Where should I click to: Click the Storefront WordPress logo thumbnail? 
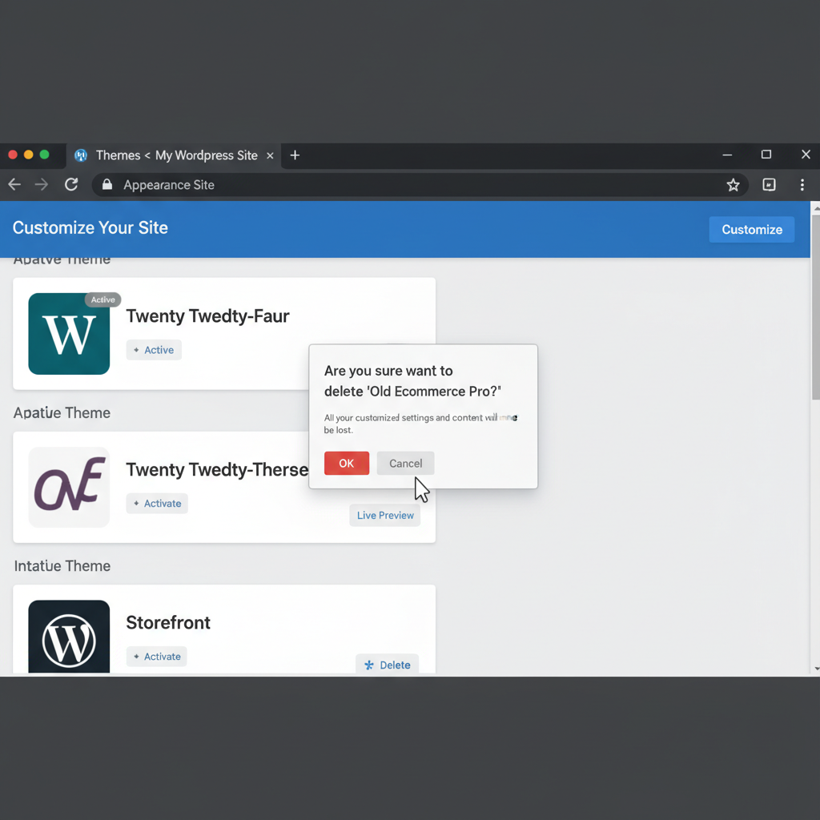tap(69, 636)
